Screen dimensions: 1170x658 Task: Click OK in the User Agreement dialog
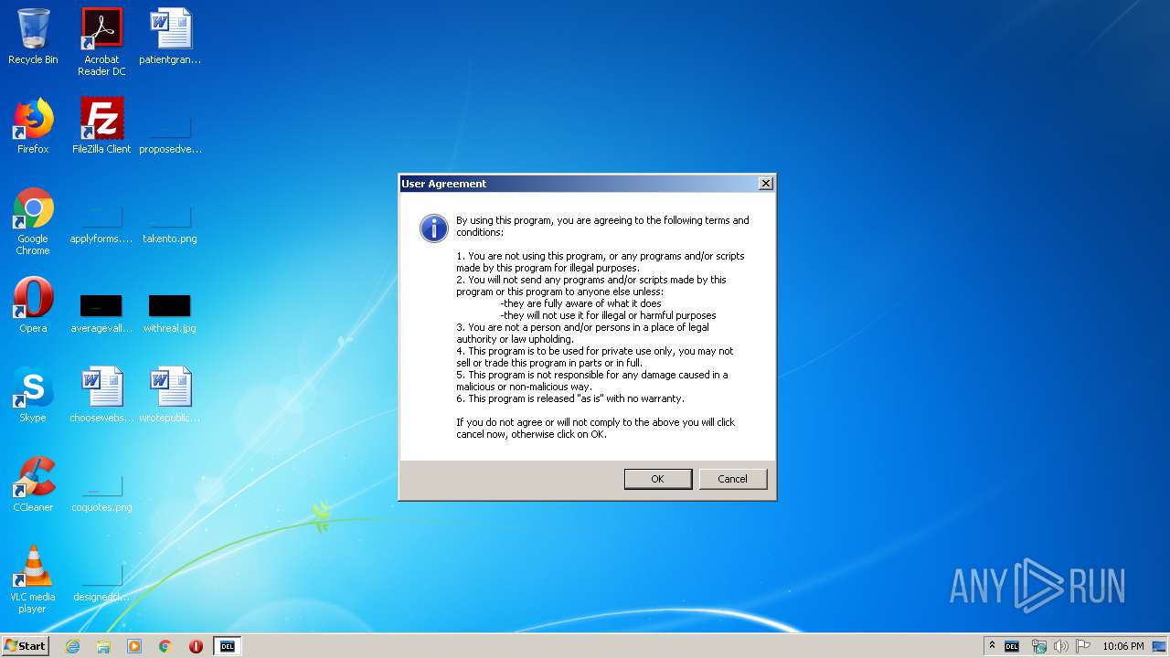657,479
